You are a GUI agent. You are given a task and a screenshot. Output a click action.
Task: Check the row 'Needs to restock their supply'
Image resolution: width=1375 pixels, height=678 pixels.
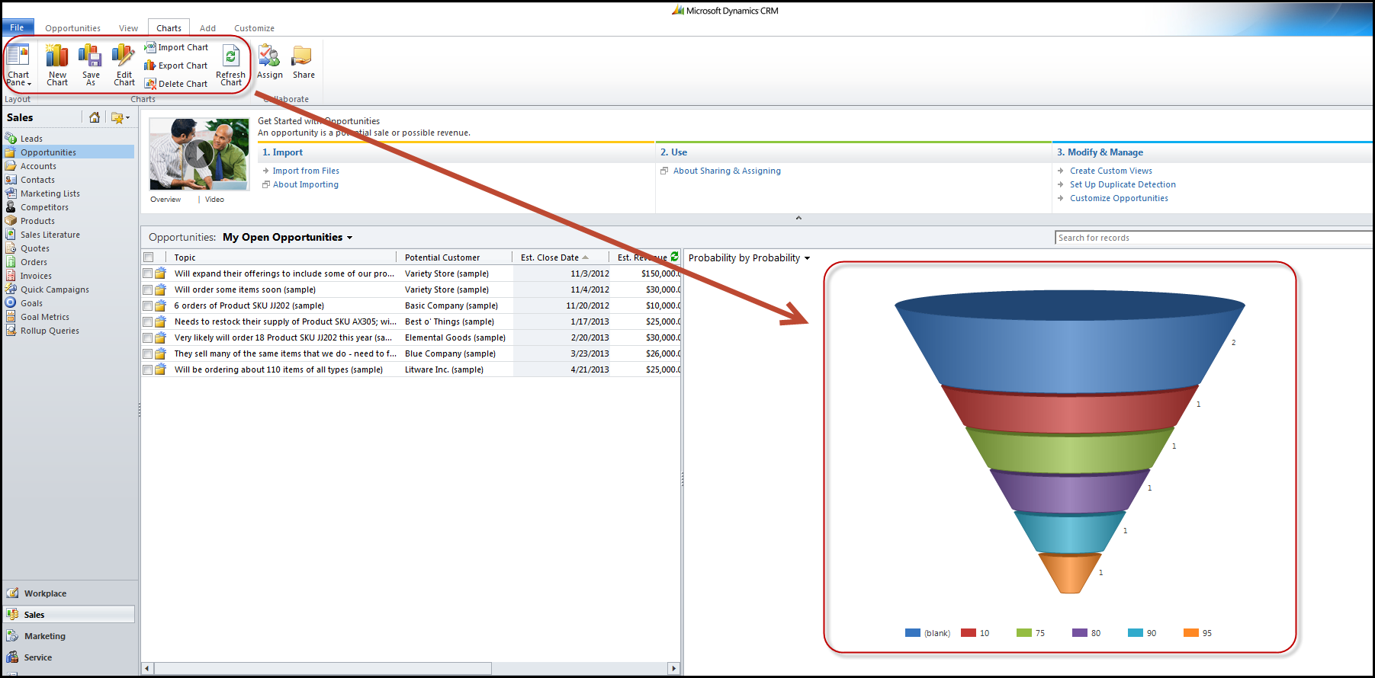coord(147,321)
